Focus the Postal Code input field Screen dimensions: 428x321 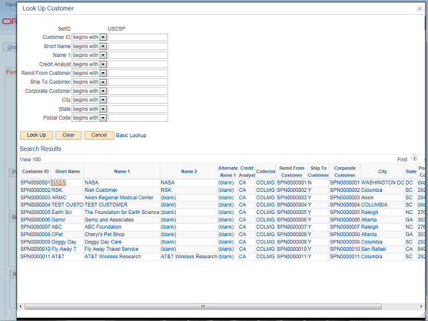point(138,118)
